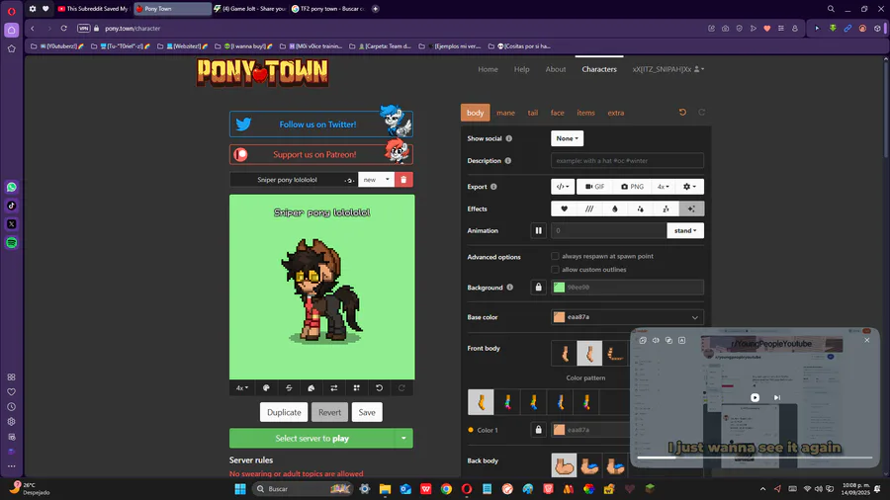Open the Help page
Image resolution: width=890 pixels, height=500 pixels.
tap(521, 69)
